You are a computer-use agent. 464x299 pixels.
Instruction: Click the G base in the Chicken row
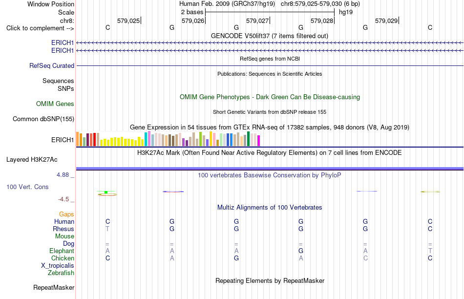point(236,258)
